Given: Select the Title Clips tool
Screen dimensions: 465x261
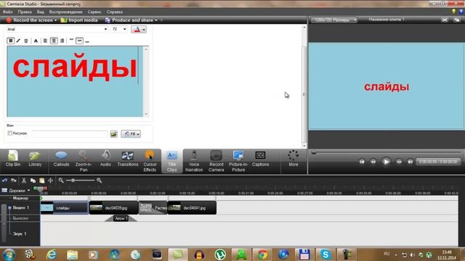Looking at the screenshot, I should click(x=171, y=161).
